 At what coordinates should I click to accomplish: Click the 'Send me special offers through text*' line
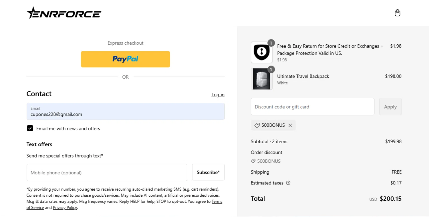click(x=65, y=156)
